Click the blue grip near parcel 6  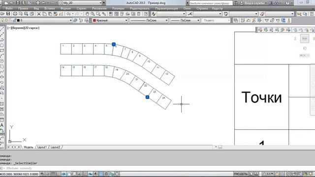coord(114,44)
